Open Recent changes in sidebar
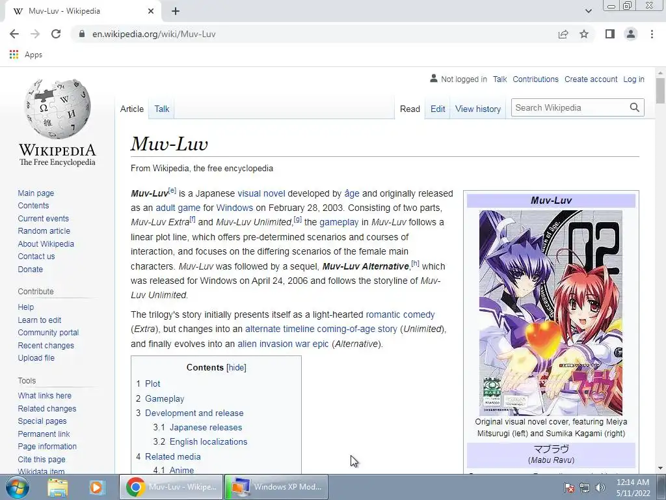The height and width of the screenshot is (500, 666). (x=46, y=345)
